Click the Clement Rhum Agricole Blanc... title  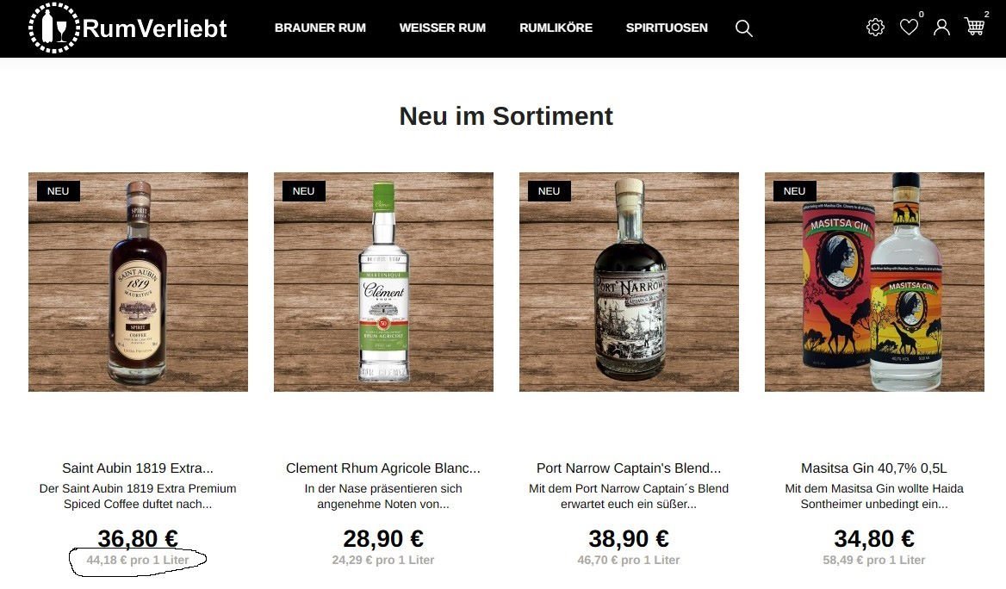[383, 468]
